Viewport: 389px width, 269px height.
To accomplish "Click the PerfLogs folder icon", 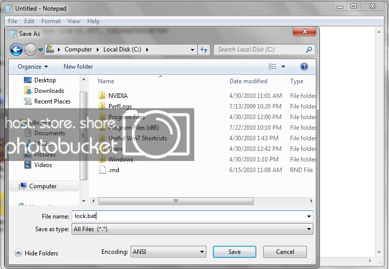I will coord(102,106).
